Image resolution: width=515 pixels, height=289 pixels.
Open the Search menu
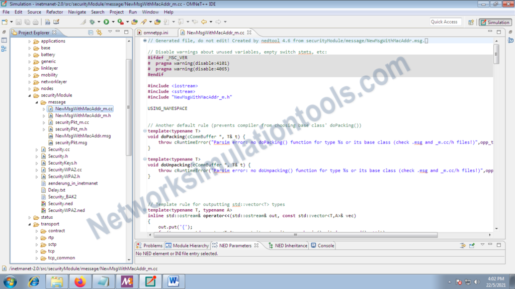click(x=99, y=12)
